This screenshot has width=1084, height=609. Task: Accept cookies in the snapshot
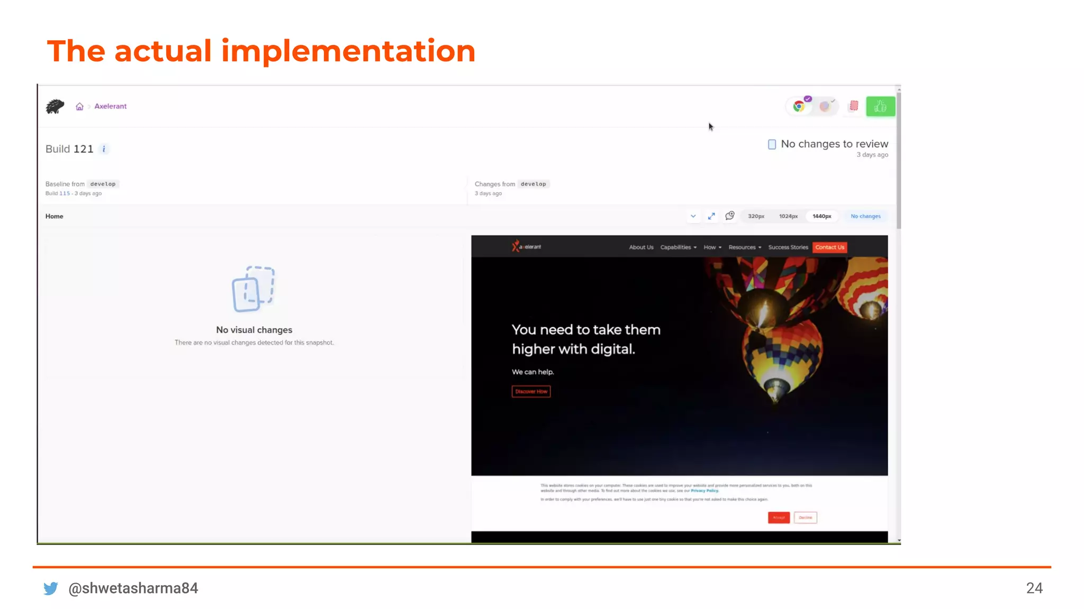[x=779, y=518]
